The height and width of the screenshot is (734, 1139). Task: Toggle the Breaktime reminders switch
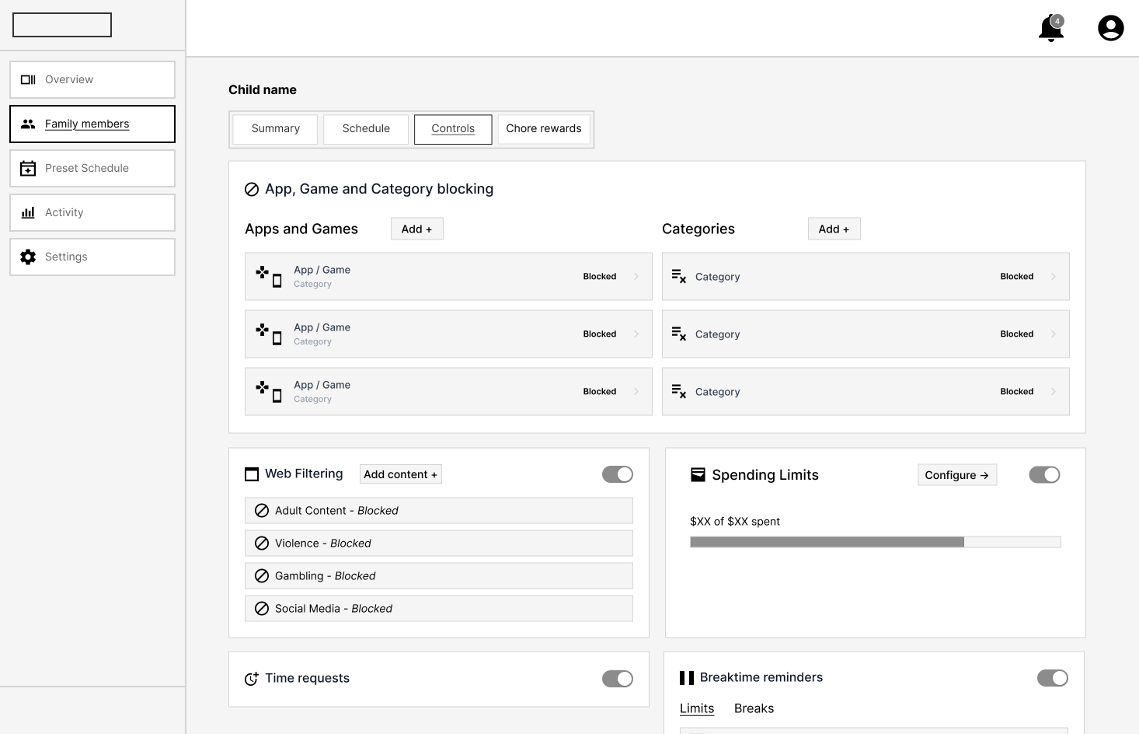1053,678
